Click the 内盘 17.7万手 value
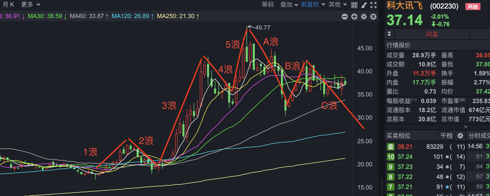This screenshot has height=196, width=490. pos(424,82)
